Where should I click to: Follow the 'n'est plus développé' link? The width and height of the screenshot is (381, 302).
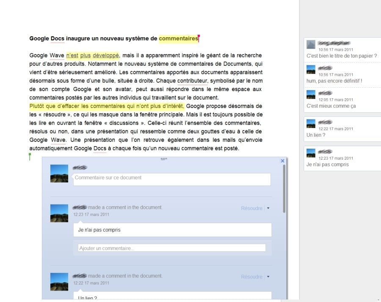pyautogui.click(x=93, y=55)
